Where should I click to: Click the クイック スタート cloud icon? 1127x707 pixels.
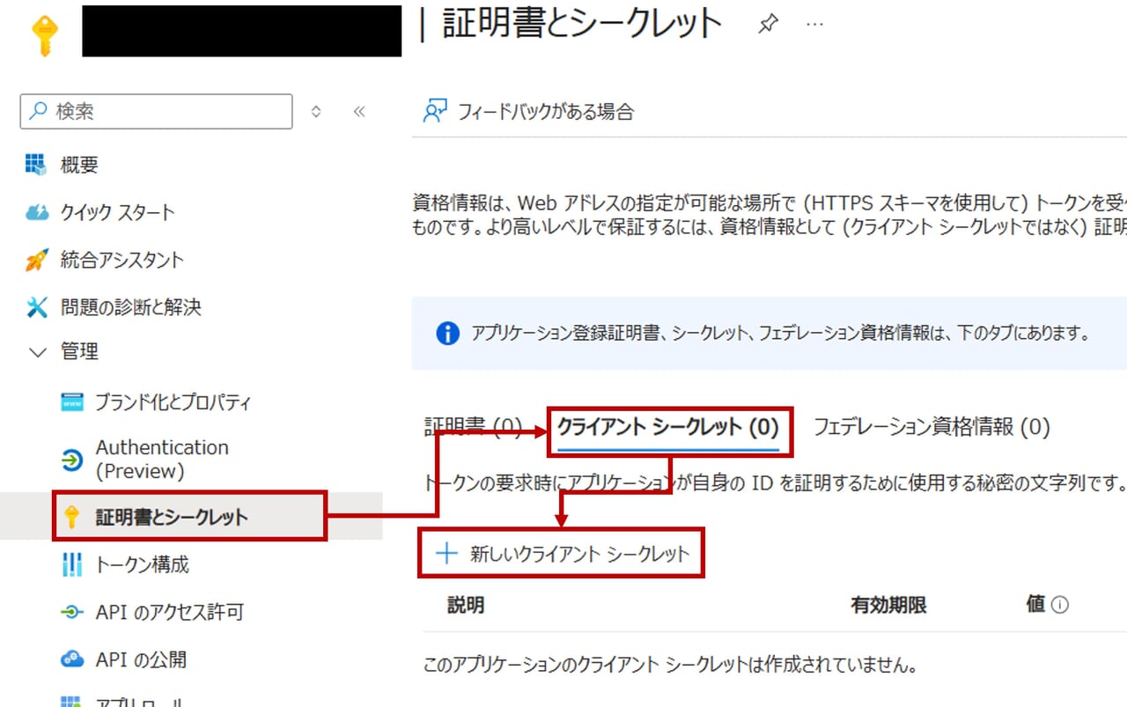36,212
